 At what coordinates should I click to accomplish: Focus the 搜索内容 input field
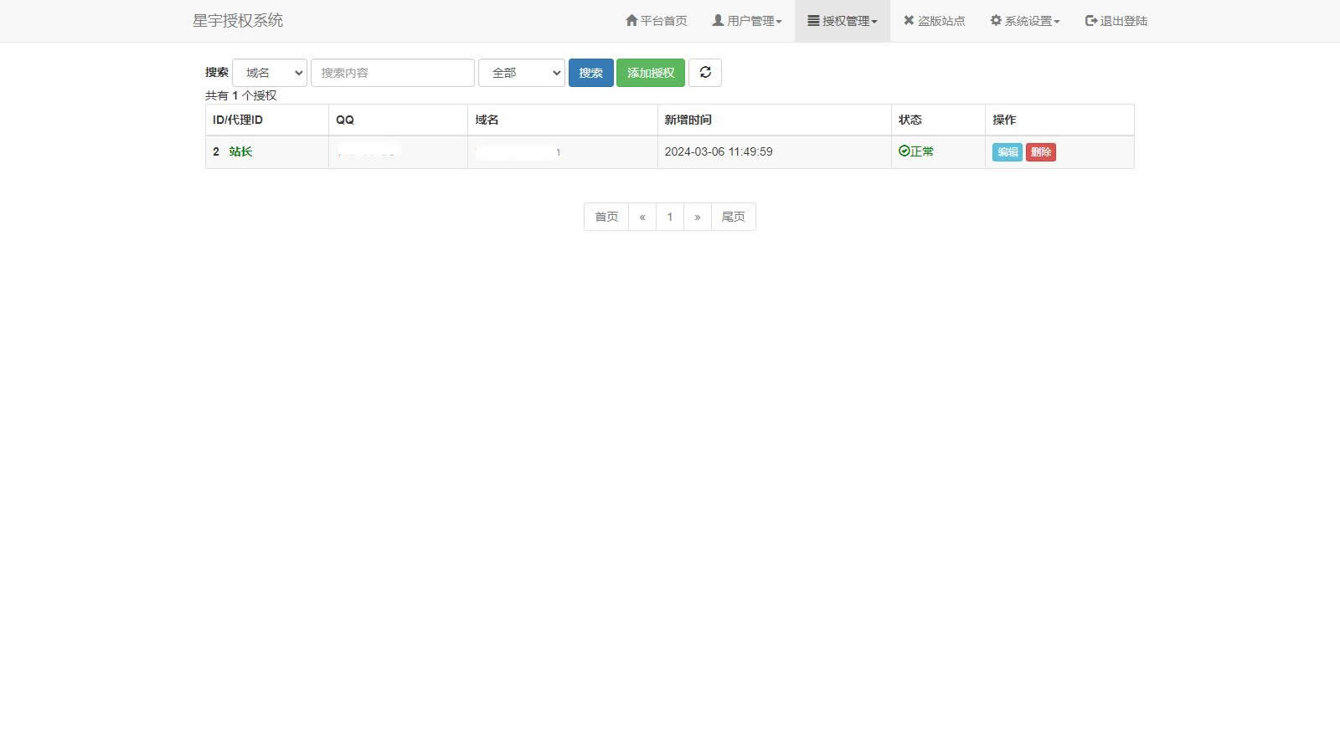click(393, 73)
